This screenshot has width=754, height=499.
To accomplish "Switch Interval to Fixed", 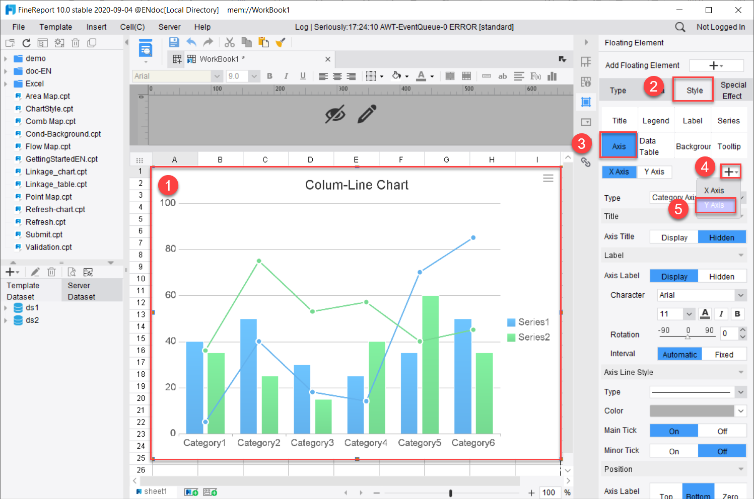I will [724, 354].
